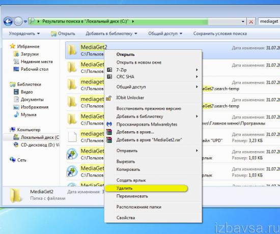Select Избранное star in navigation pane
The image size is (280, 234).
12,46
